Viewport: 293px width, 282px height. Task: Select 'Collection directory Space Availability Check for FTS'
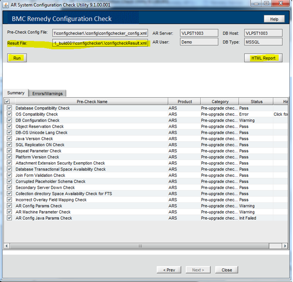(64, 194)
